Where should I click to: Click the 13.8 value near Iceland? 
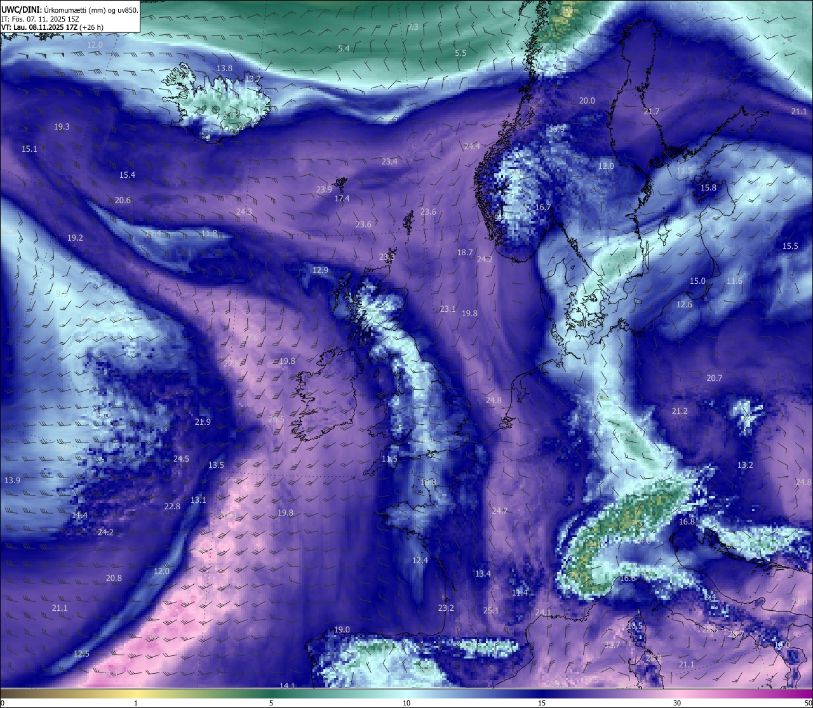tap(224, 68)
